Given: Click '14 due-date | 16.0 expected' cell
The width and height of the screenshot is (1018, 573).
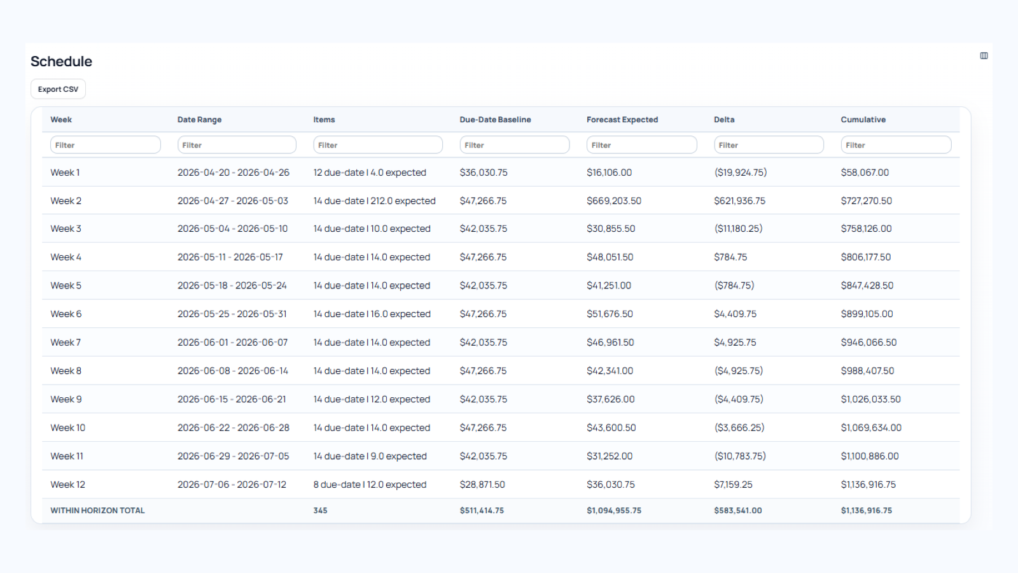Looking at the screenshot, I should click(372, 314).
